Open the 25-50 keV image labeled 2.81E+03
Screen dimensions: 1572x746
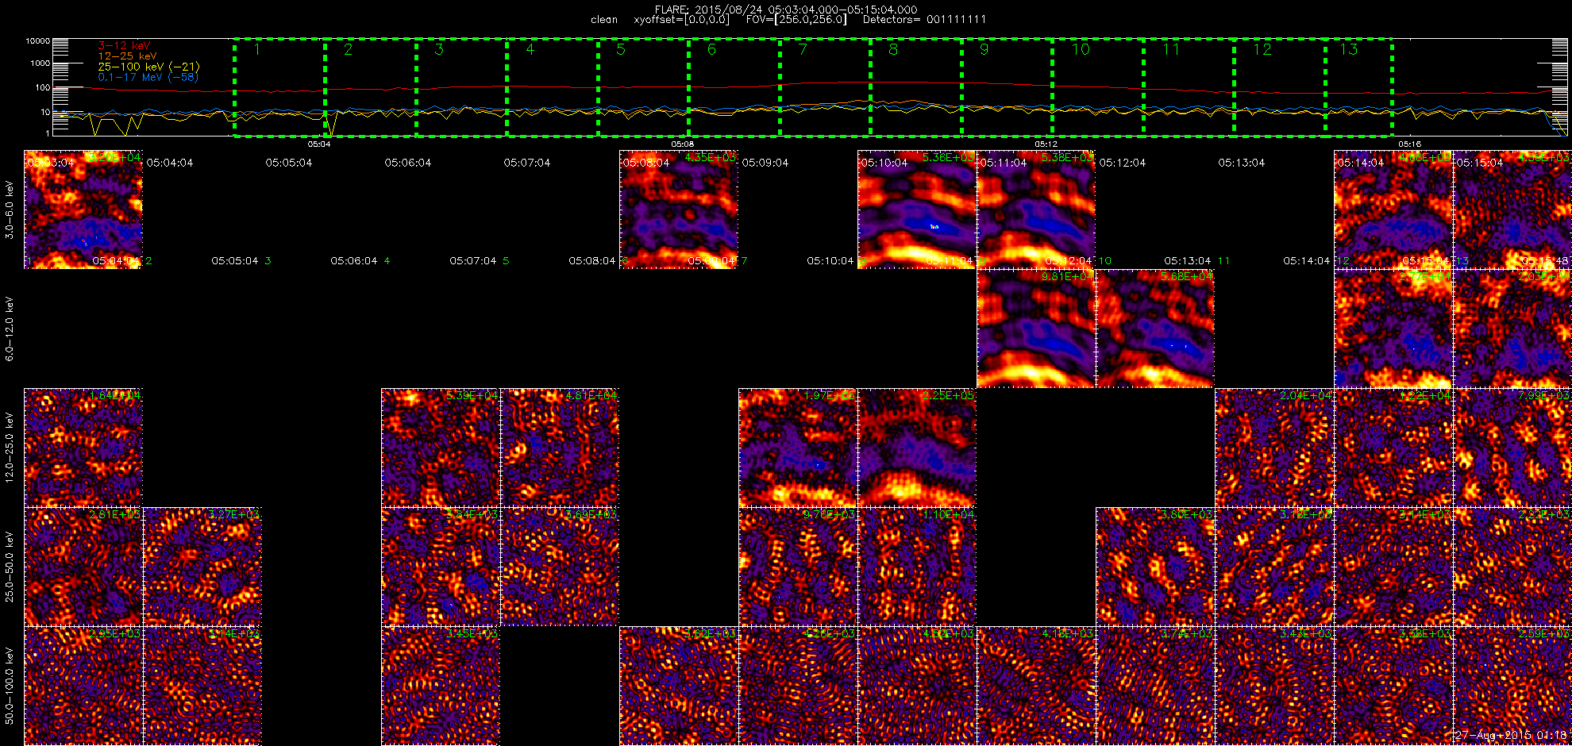click(x=83, y=567)
